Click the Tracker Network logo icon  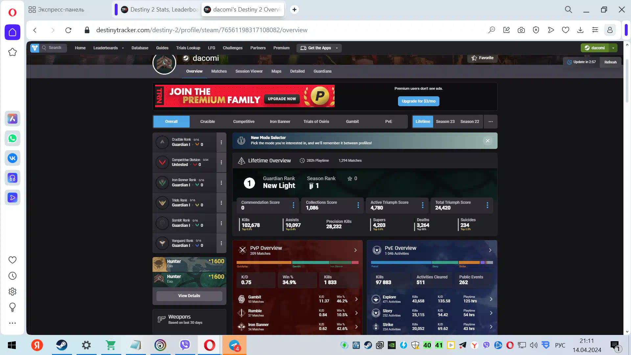[x=35, y=48]
